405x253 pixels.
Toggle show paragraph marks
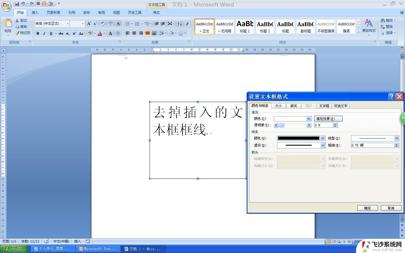pyautogui.click(x=187, y=24)
